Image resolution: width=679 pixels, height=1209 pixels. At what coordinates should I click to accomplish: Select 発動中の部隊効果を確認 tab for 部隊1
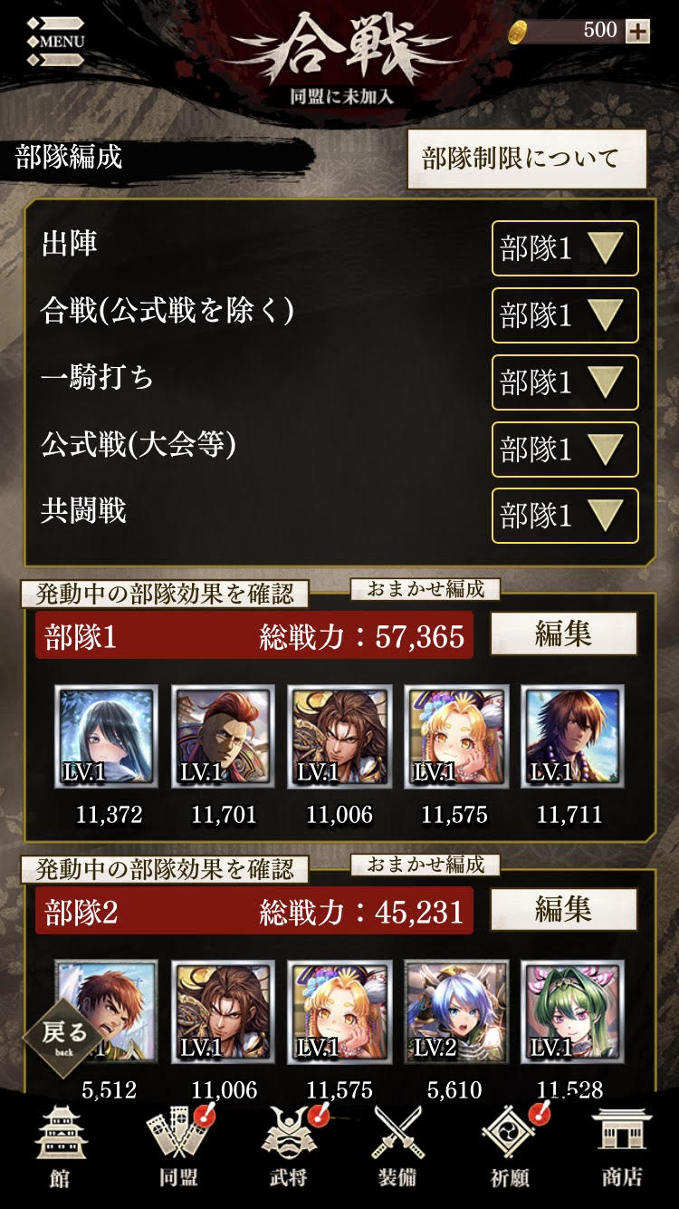pos(165,594)
